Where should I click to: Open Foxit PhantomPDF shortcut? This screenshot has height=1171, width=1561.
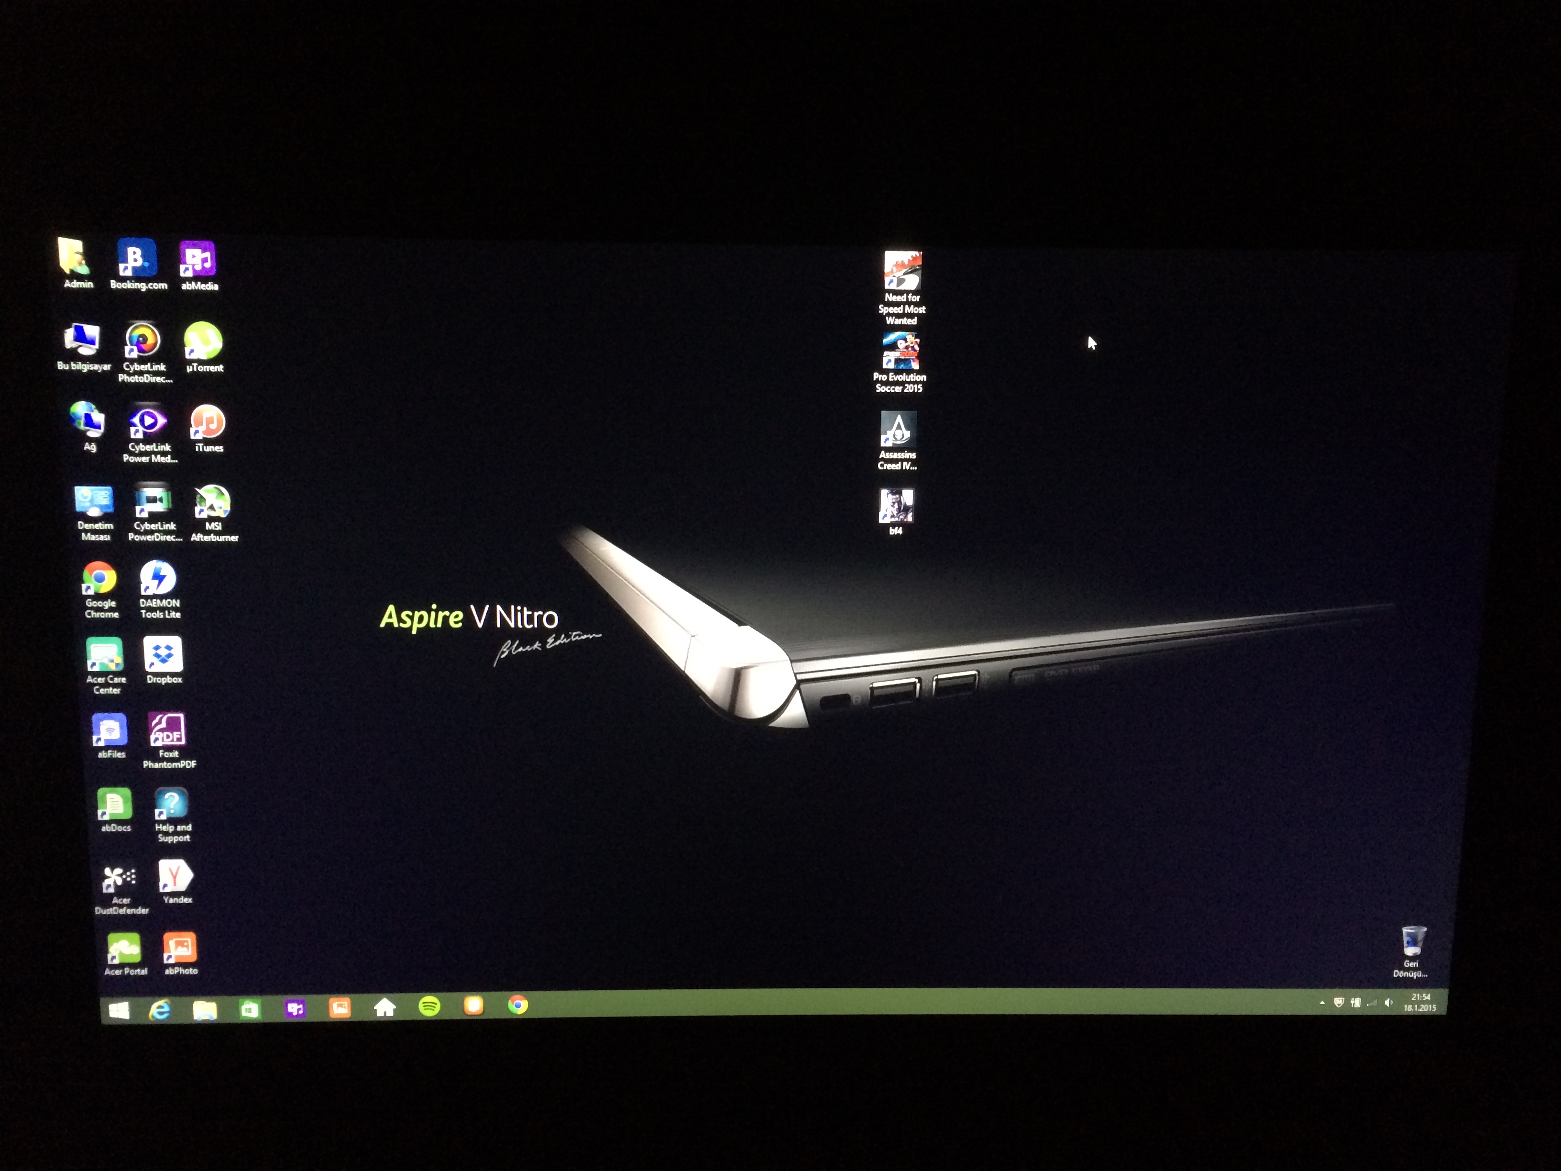(x=169, y=740)
